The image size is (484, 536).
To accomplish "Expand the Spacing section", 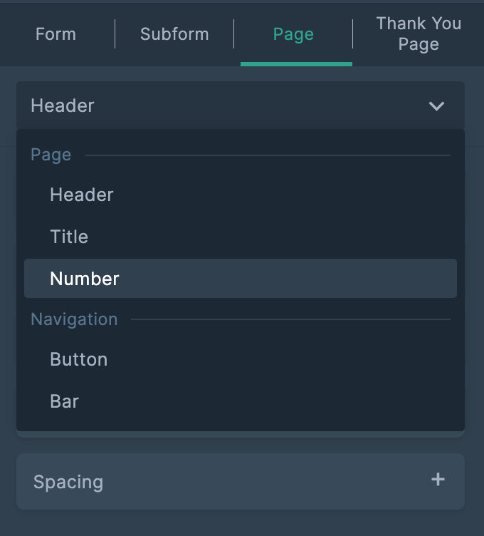I will 68,482.
